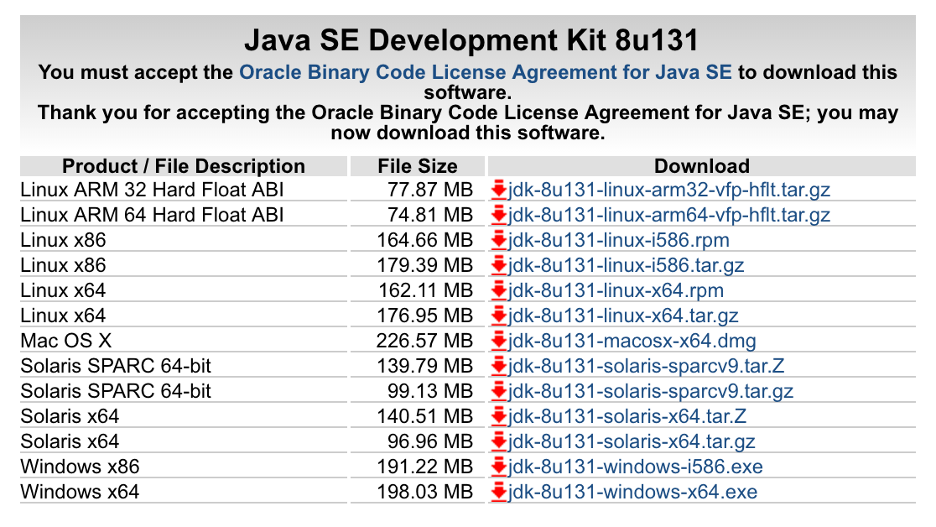Screen dimensions: 936x527
Task: Click the 99.13 MB file size
Action: (429, 391)
